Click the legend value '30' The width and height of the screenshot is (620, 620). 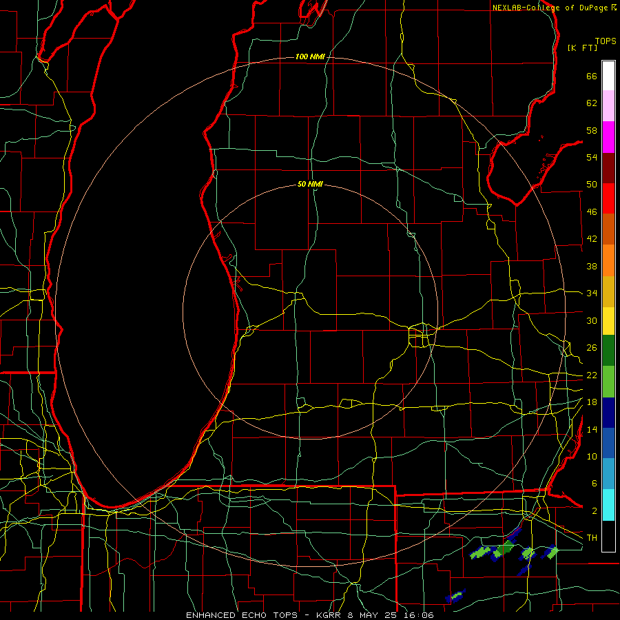click(592, 320)
